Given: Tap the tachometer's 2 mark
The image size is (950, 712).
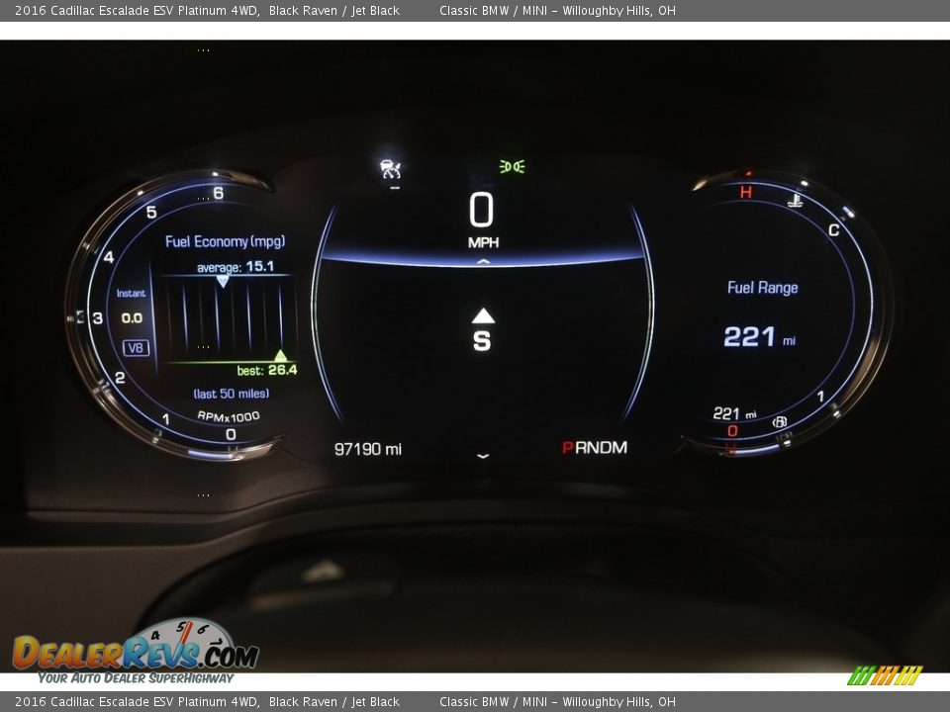Looking at the screenshot, I should (120, 378).
